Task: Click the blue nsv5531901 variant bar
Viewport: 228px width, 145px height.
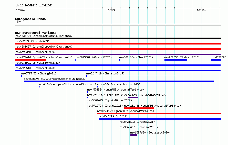Action: 118,65
